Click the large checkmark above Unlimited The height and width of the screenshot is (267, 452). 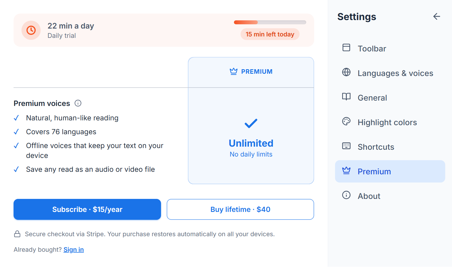coord(251,123)
